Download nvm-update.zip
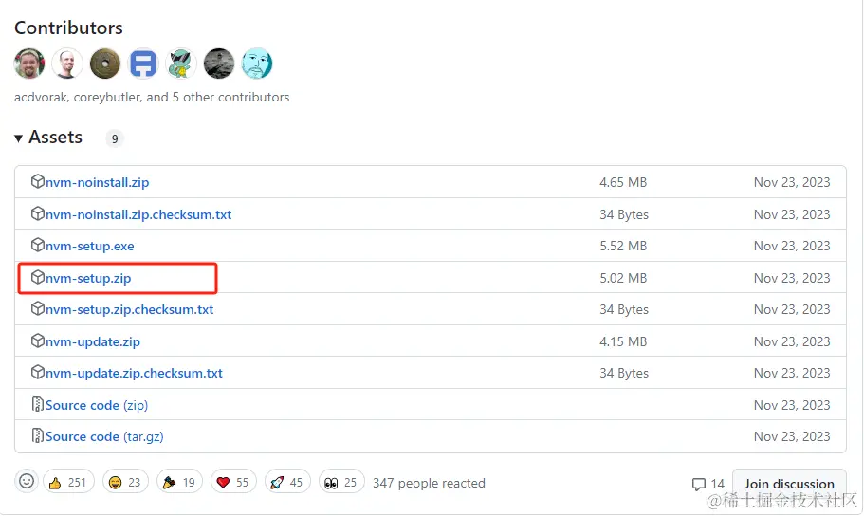Screen dimensions: 864x516 [93, 341]
